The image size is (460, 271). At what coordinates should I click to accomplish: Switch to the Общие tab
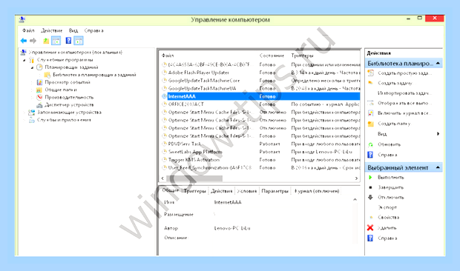tap(171, 190)
